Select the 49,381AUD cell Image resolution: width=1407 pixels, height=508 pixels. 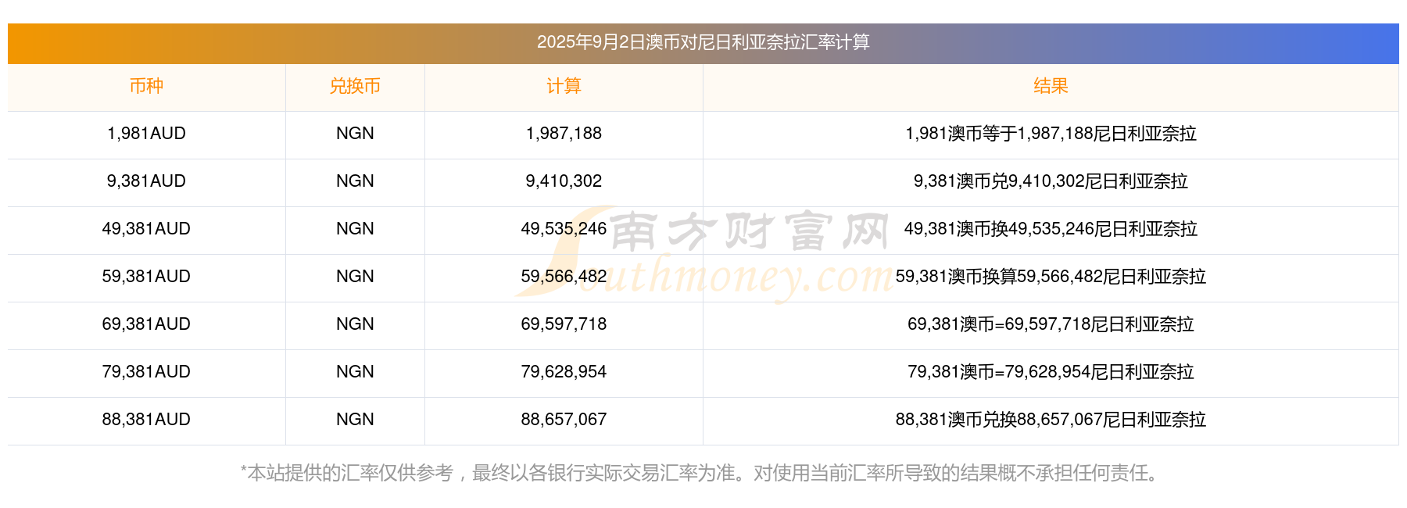(146, 229)
